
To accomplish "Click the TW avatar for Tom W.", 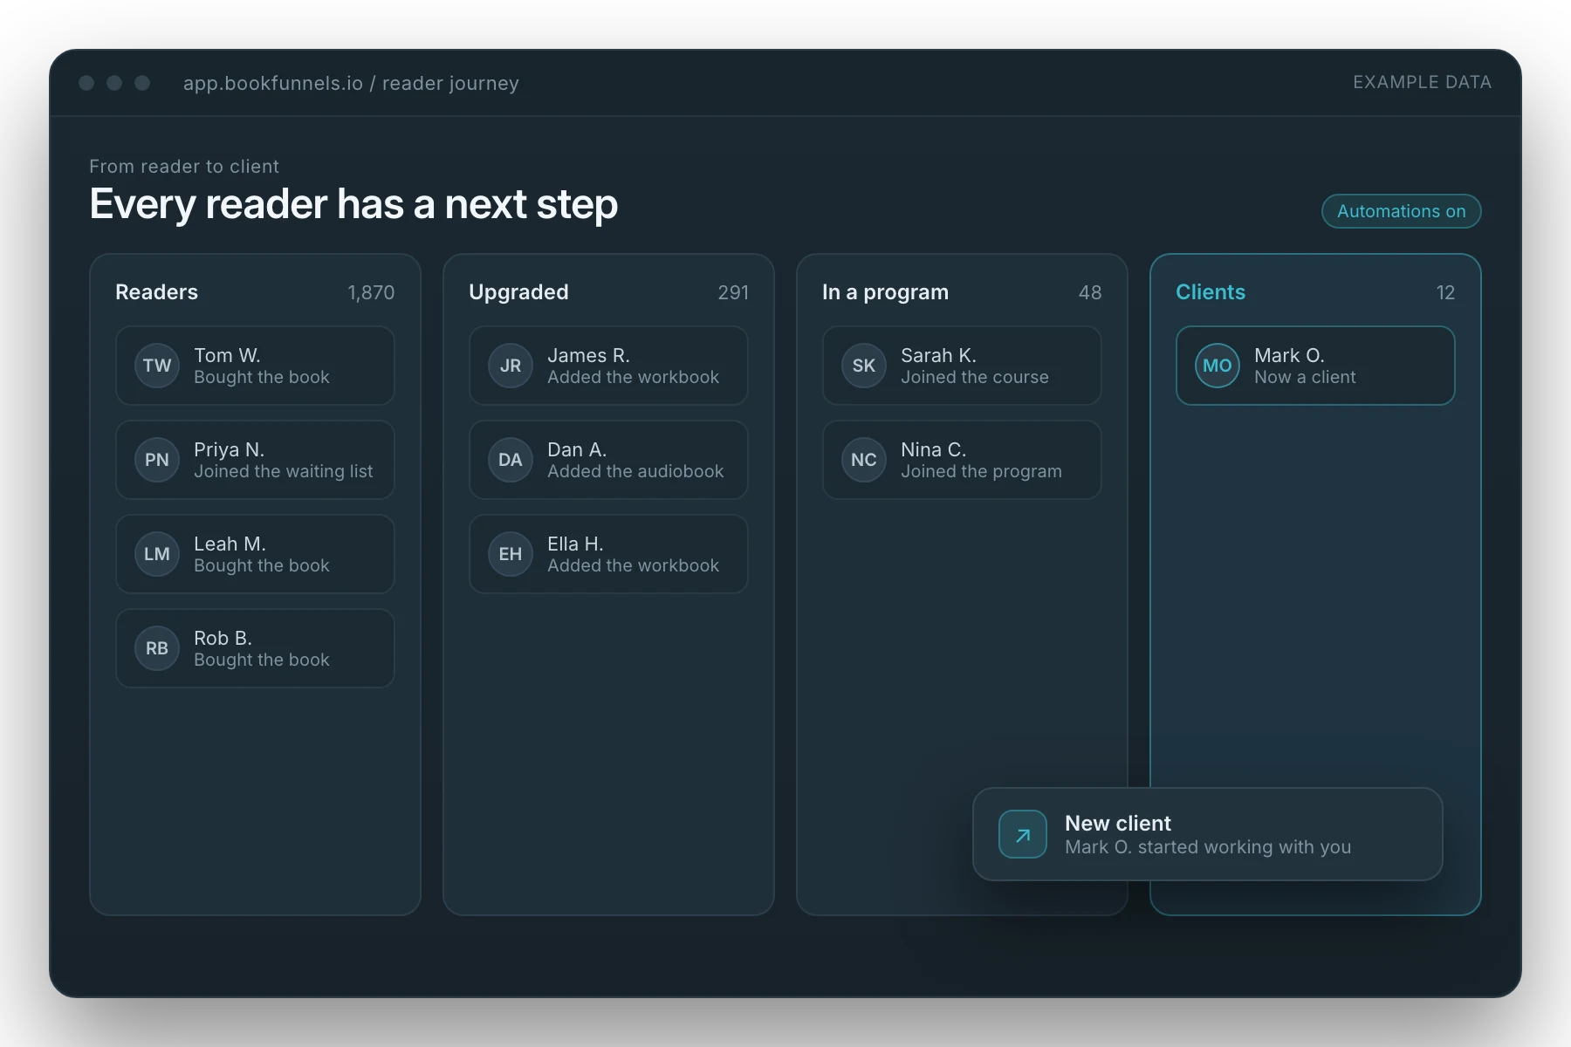I will [157, 366].
